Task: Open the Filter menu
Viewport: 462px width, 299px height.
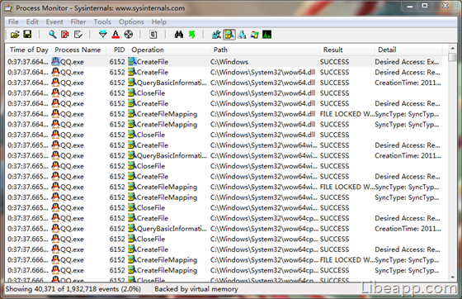Action: pyautogui.click(x=78, y=21)
